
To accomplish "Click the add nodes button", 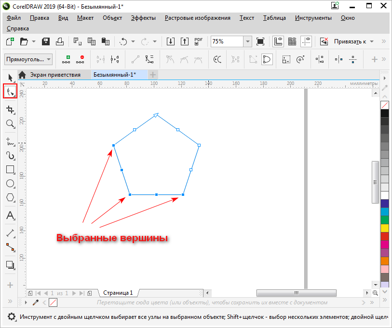I will click(x=68, y=59).
